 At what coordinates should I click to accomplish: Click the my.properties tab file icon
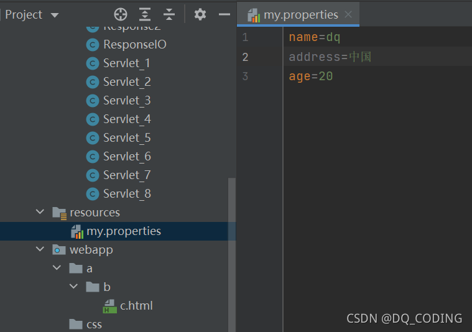(x=254, y=15)
